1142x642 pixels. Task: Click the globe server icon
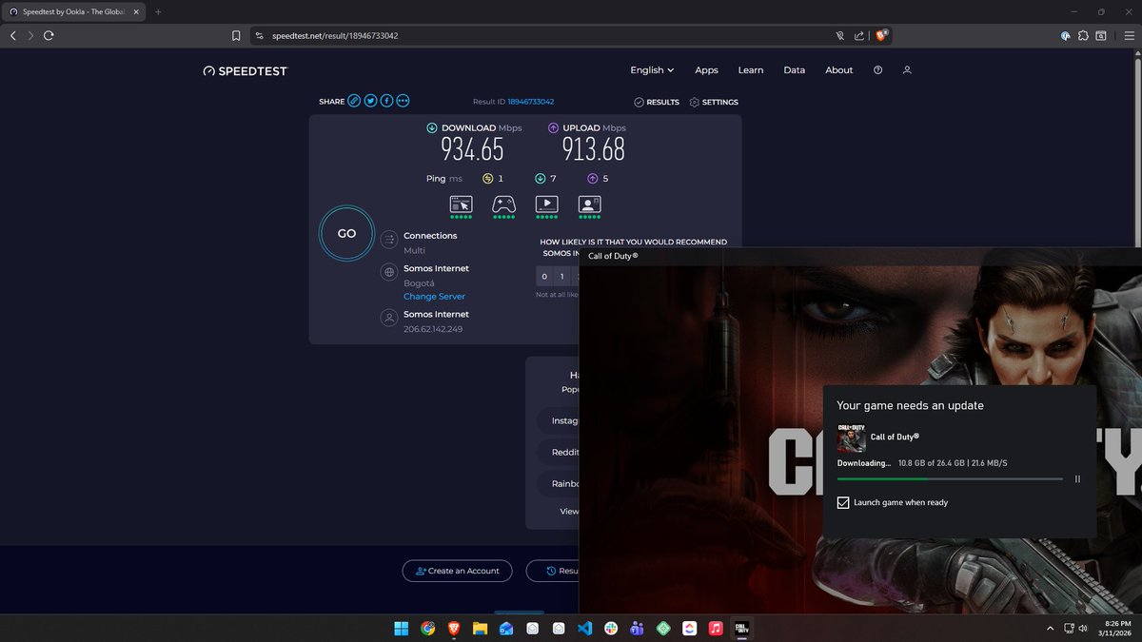(388, 273)
